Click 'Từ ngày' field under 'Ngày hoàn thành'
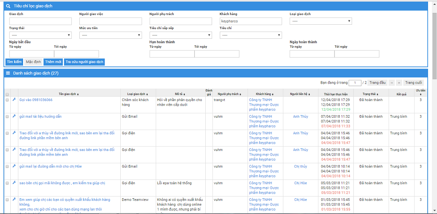 pyautogui.click(x=312, y=54)
